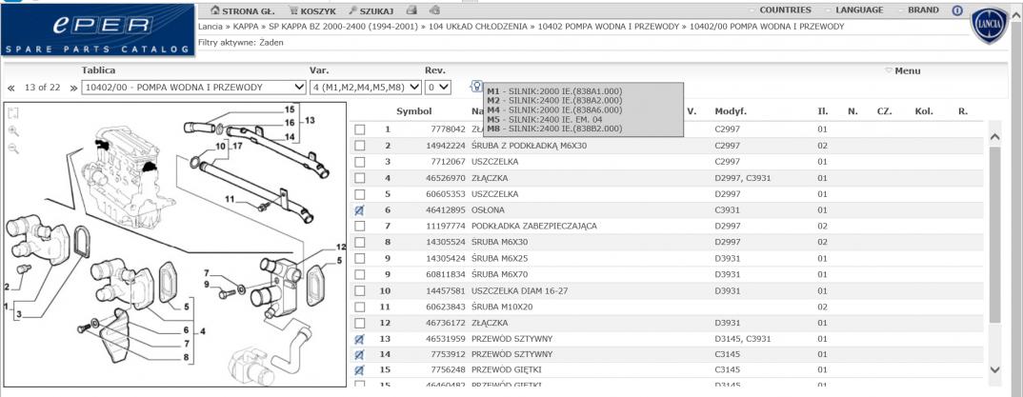Viewport: 1023px width, 397px height.
Task: Click modification code D3145, C3931
Action: pos(743,339)
